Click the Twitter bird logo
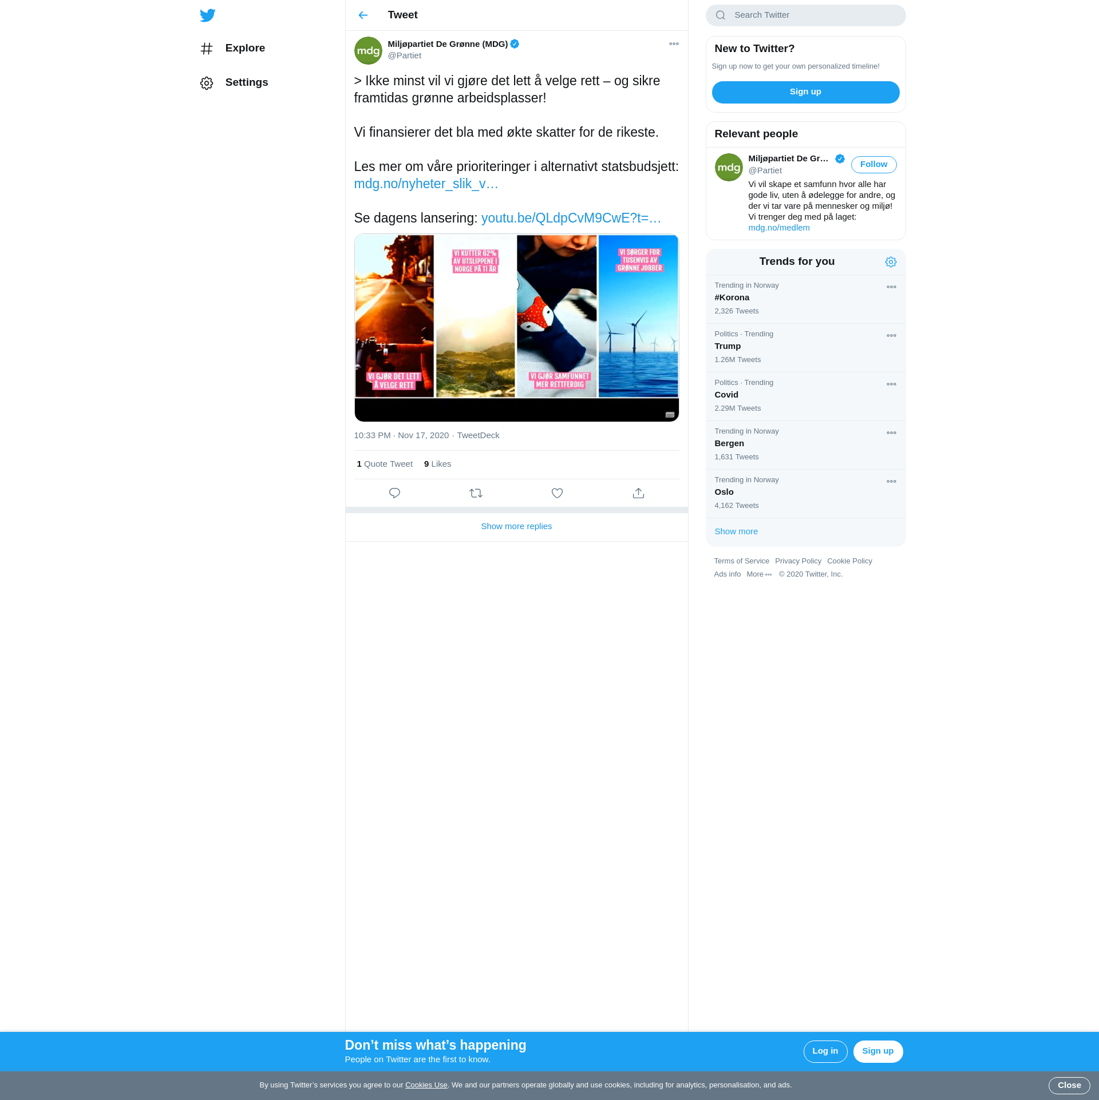The height and width of the screenshot is (1100, 1099). point(207,15)
